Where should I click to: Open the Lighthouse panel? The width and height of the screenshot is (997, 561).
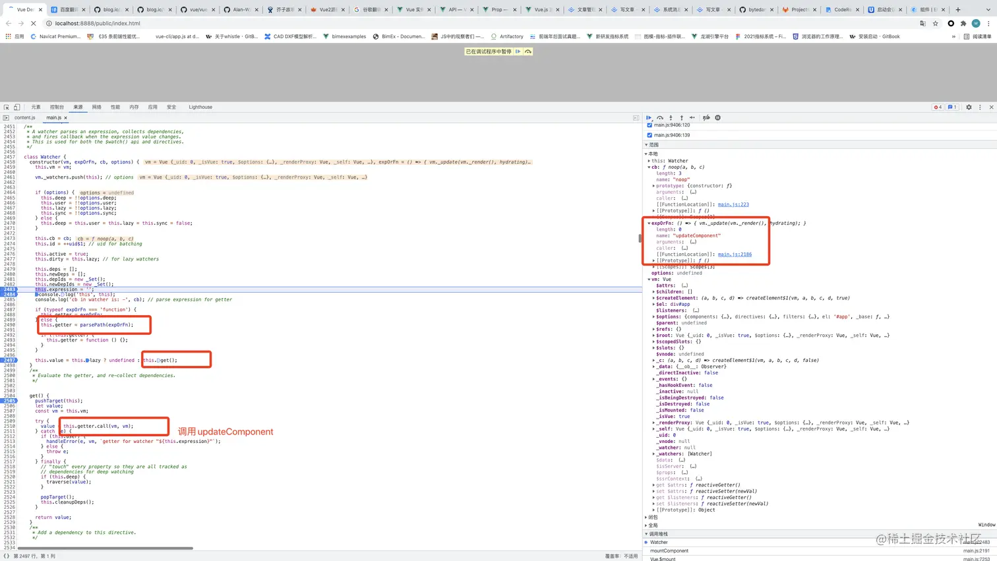[200, 107]
